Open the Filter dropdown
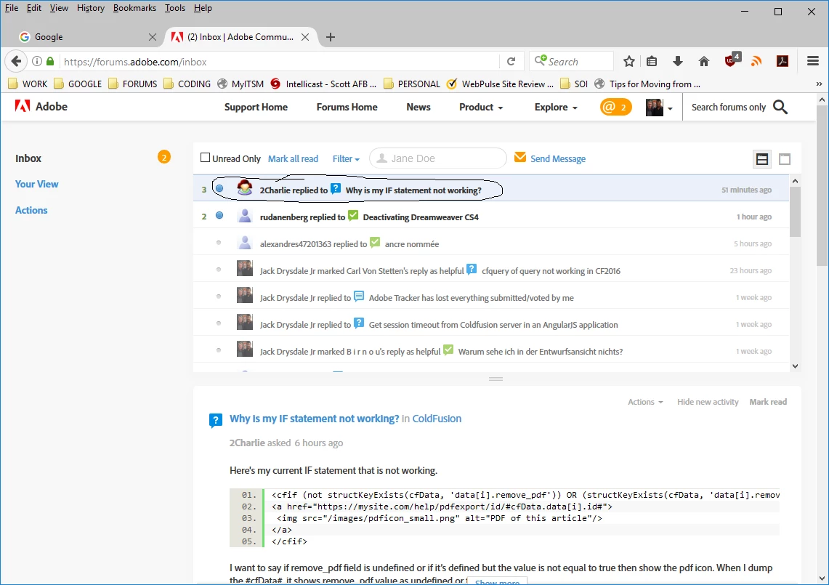Viewport: 829px width, 585px height. (346, 158)
